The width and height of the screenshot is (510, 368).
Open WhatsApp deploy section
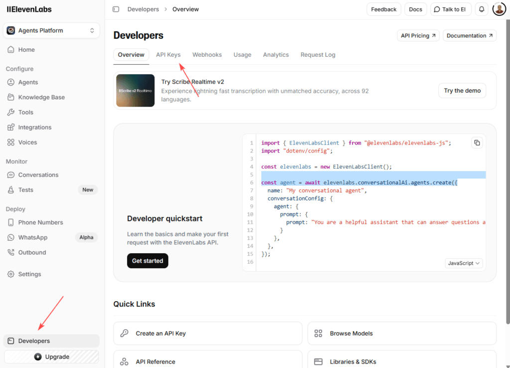click(x=33, y=237)
